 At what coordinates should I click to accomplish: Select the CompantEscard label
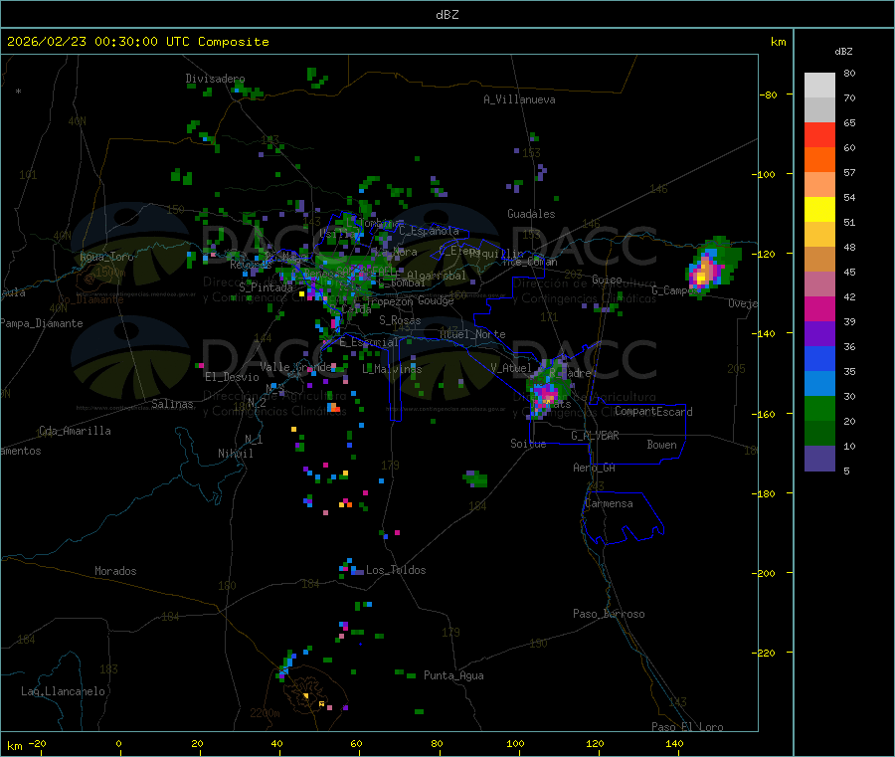point(653,412)
